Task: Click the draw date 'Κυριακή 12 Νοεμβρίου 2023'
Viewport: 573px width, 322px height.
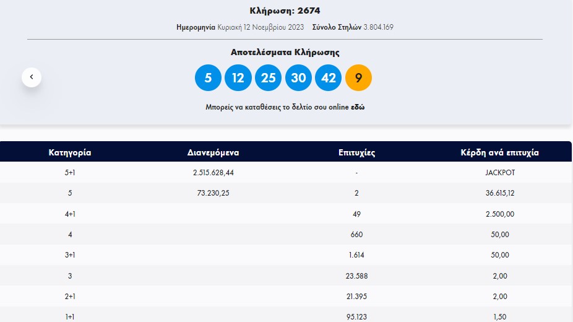Action: 261,27
